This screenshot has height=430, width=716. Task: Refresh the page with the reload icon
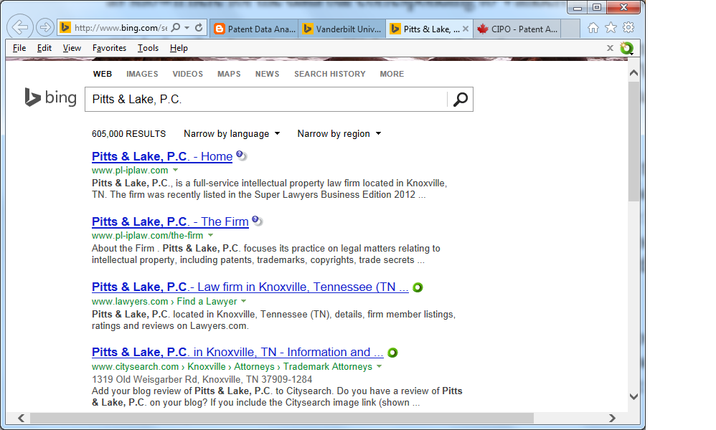(x=199, y=27)
